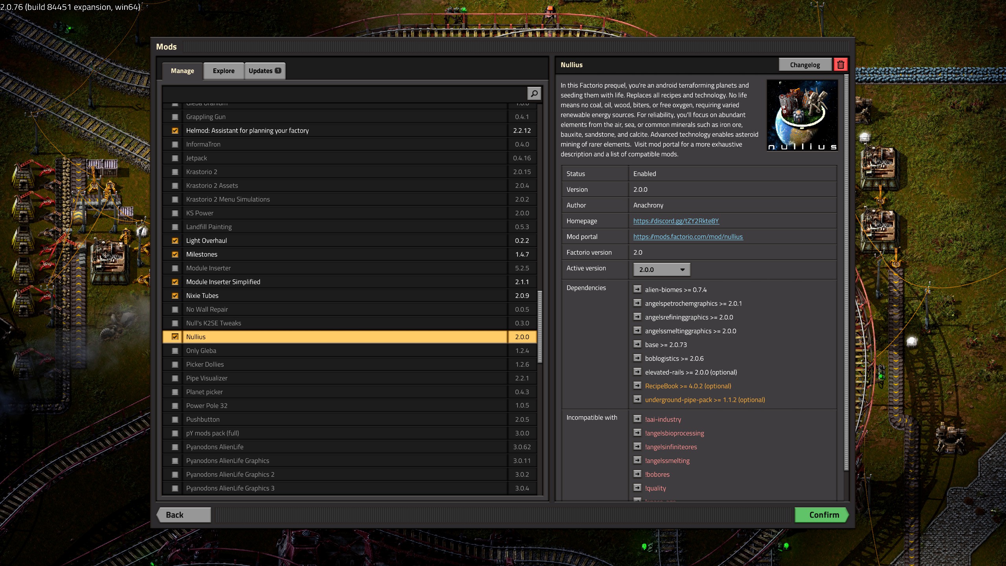Delete Nullius mod with trash icon
This screenshot has width=1006, height=566.
(841, 65)
